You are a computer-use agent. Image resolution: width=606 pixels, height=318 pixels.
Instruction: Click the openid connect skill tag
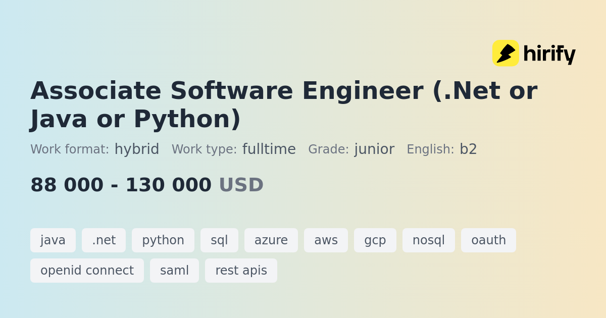(x=87, y=271)
